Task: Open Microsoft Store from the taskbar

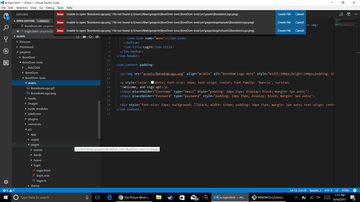Action: 182,197
